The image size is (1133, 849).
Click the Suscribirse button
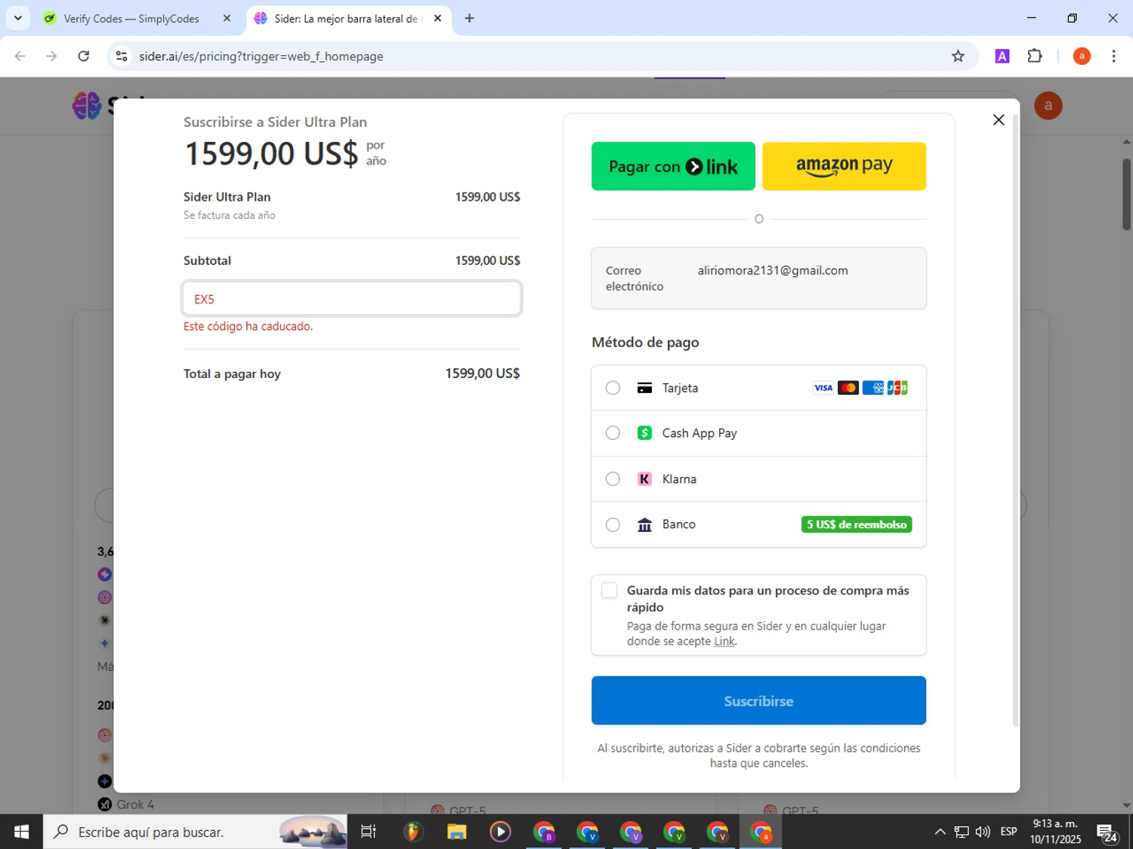758,700
